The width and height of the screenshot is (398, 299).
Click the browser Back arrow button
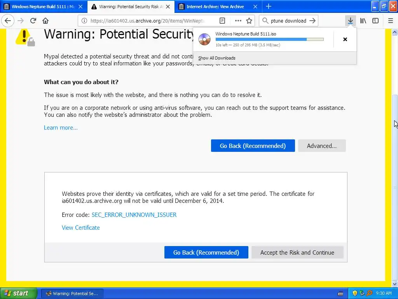[8, 21]
